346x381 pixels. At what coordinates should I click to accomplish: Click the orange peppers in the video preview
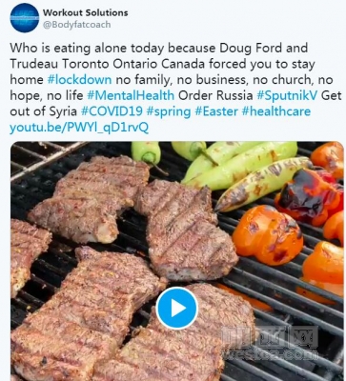tap(267, 234)
